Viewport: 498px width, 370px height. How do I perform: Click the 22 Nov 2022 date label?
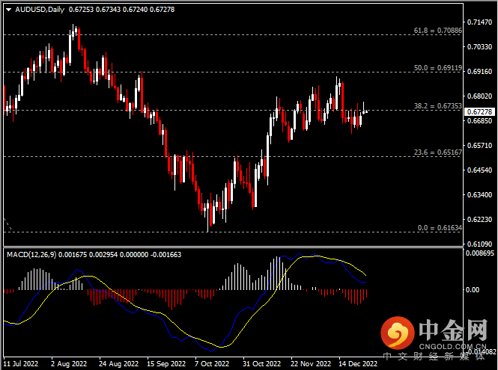309,364
